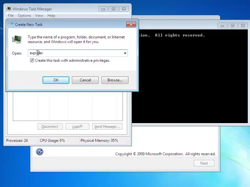This screenshot has width=250, height=187.
Task: Open the View menu in Task Manager
Action: click(39, 16)
